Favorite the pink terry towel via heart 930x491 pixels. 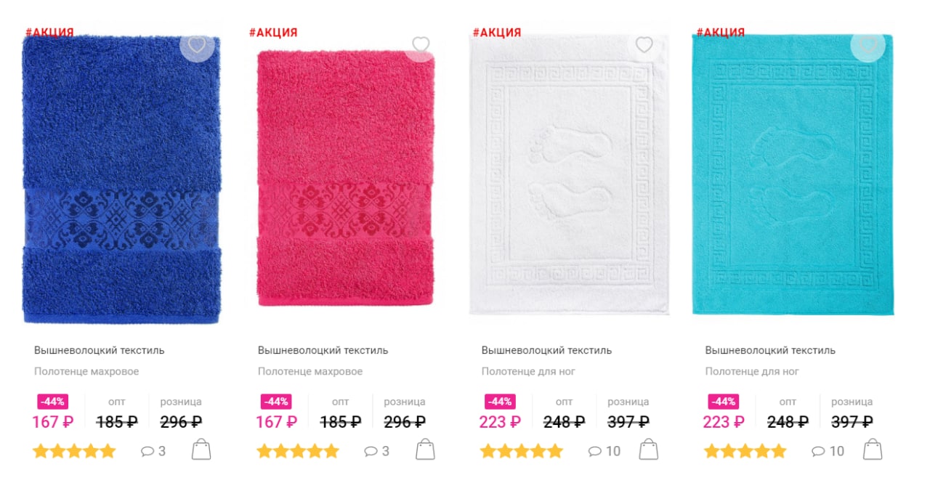(x=421, y=45)
